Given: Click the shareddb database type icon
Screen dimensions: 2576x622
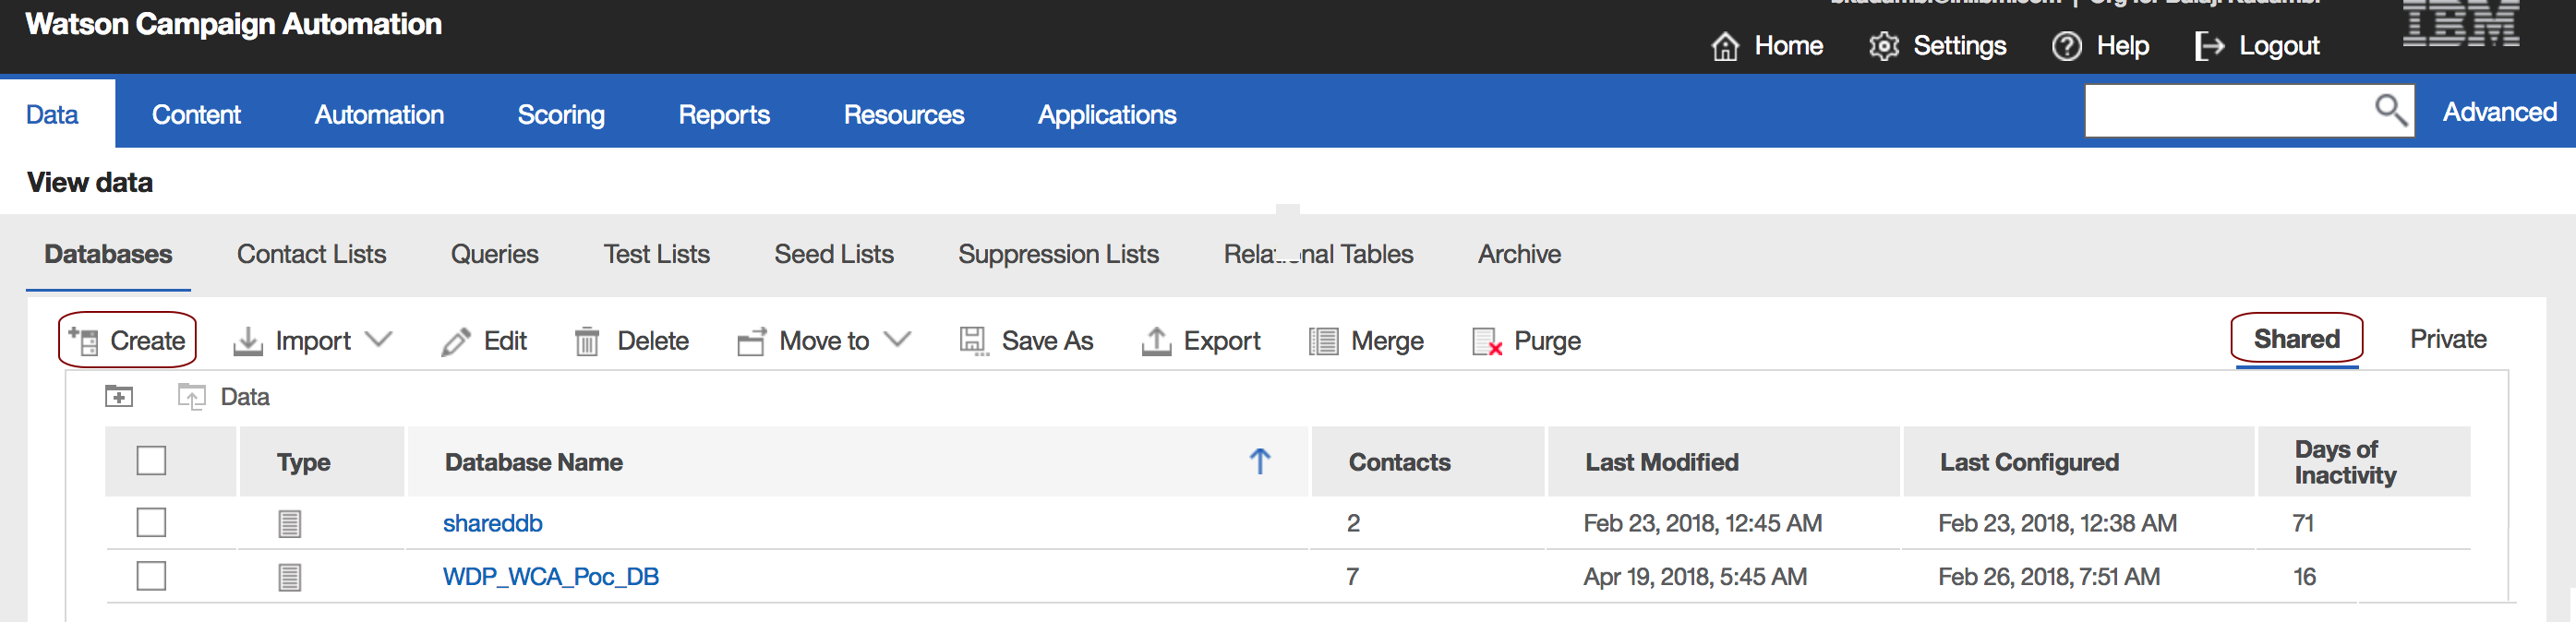Looking at the screenshot, I should tap(290, 523).
